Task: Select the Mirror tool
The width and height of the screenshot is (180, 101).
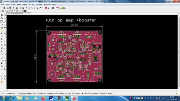Action: 1,25
